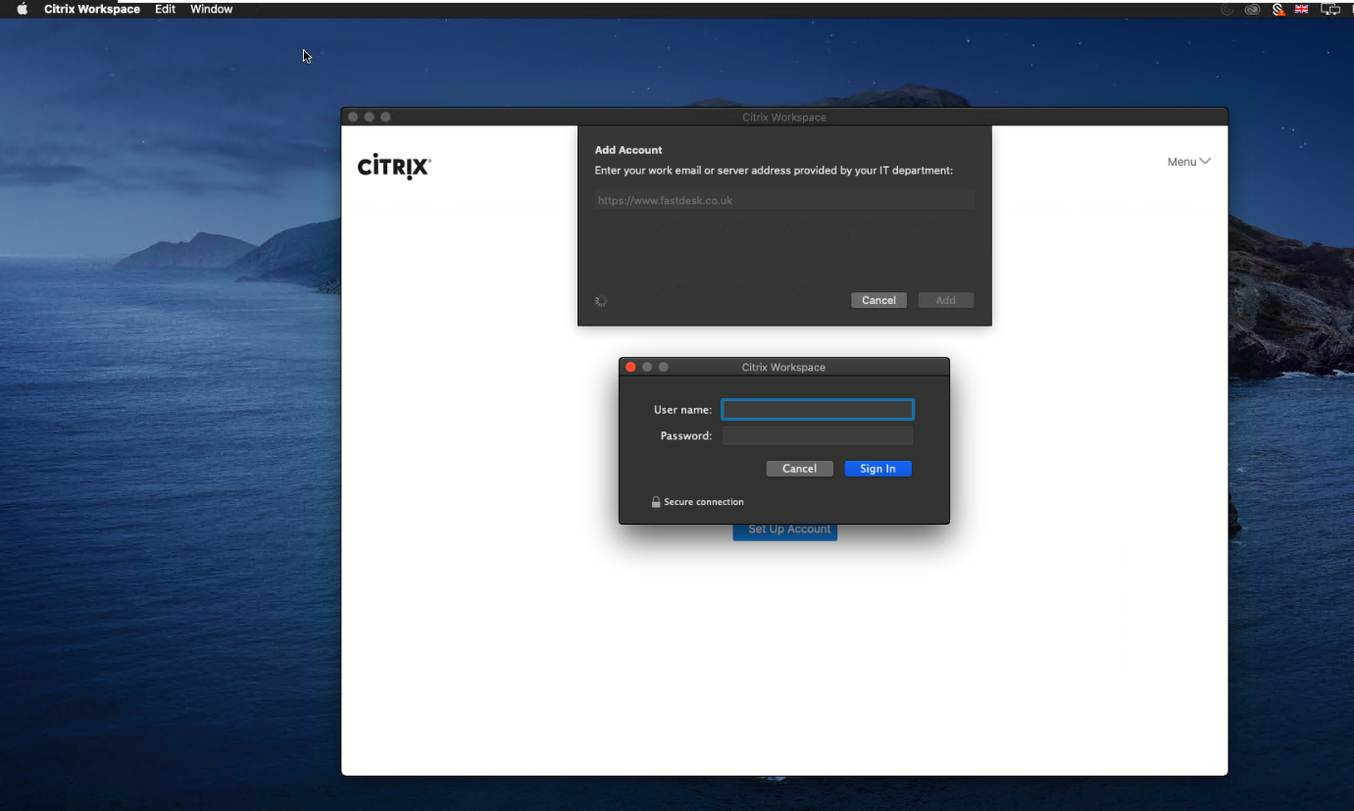
Task: Open the display mirroring menu bar icon
Action: point(1330,10)
